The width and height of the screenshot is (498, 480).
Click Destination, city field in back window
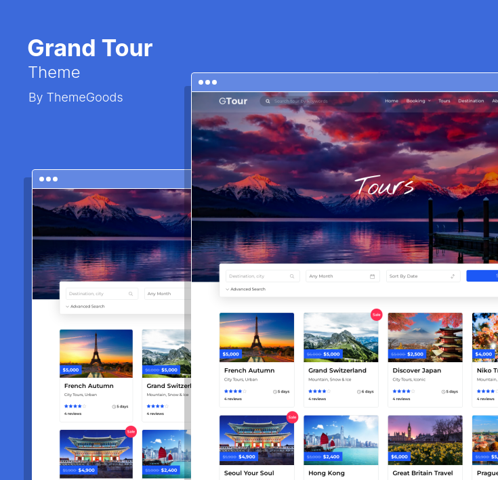(x=102, y=293)
